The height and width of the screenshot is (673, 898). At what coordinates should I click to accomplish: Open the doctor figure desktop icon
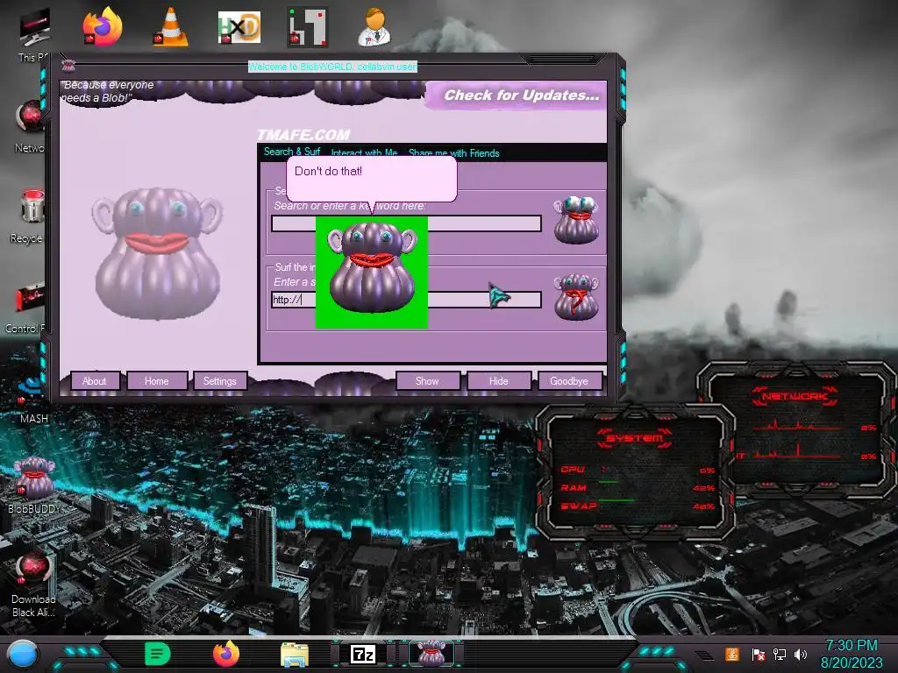374,27
